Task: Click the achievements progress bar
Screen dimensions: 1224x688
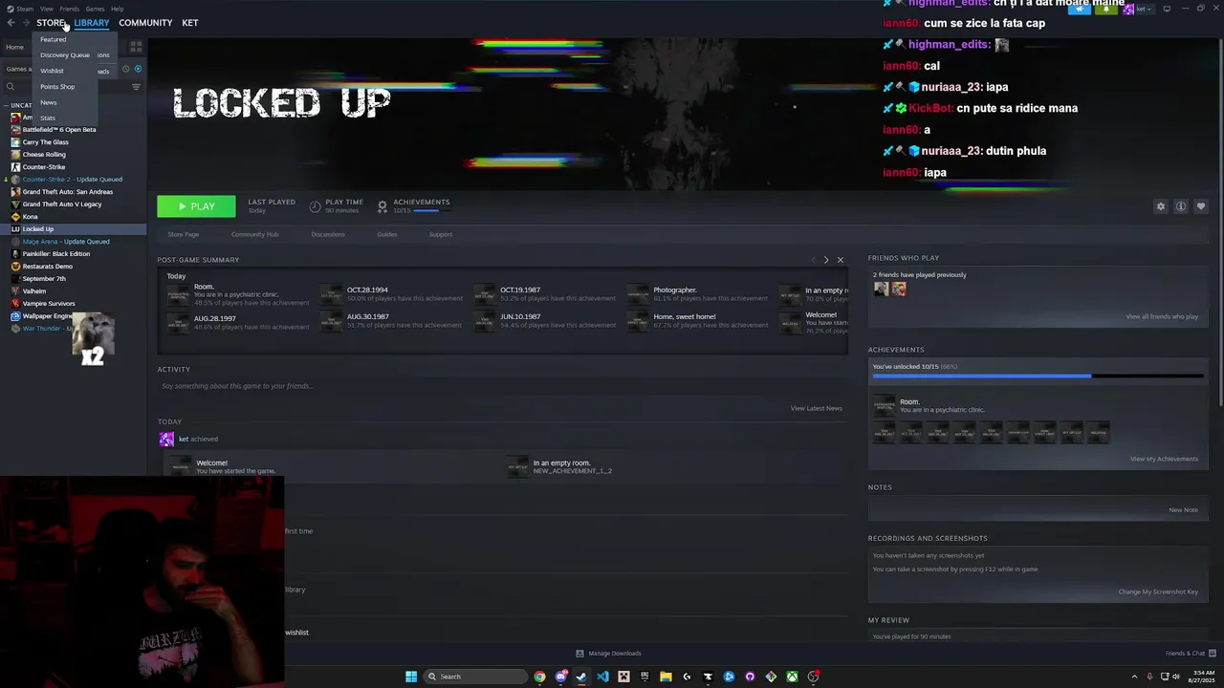Action: click(1038, 376)
